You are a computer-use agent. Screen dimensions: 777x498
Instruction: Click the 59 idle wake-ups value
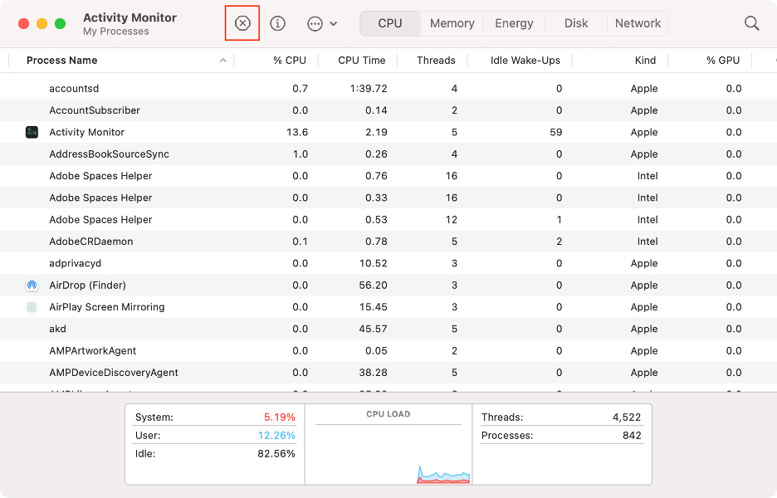(x=555, y=132)
